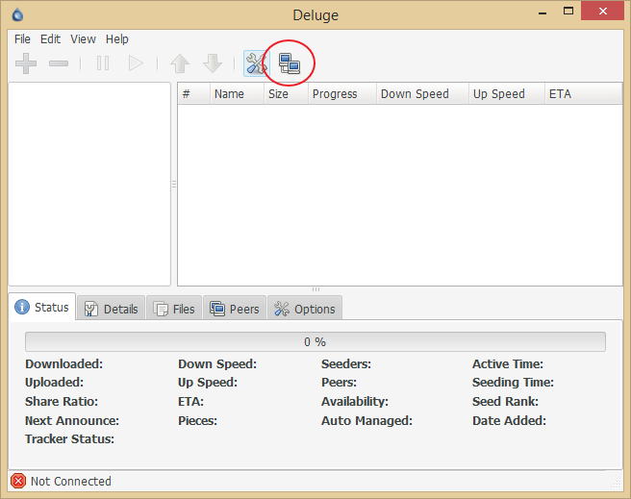
Task: Click the Pieces: label
Action: click(197, 420)
